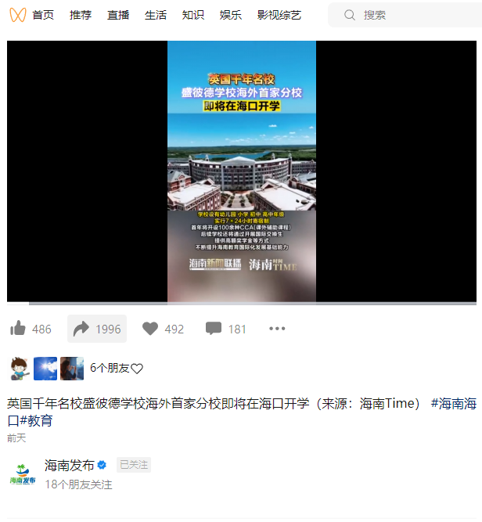Open comments via speech bubble icon
This screenshot has height=522, width=482.
click(214, 329)
